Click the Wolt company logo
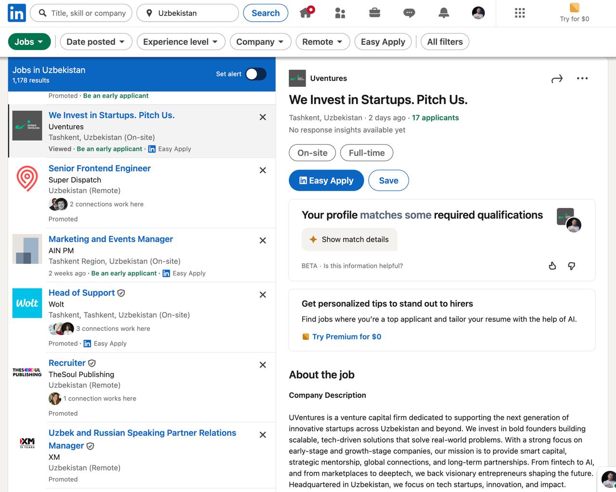Viewport: 616px width, 492px height. click(27, 303)
